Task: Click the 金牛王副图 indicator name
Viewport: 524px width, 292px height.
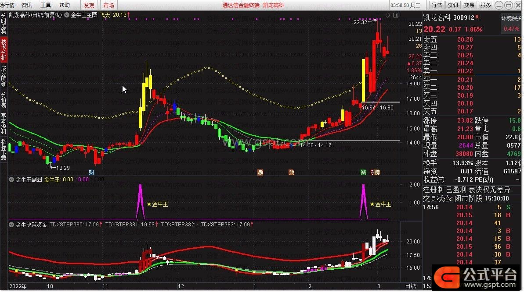Action: point(29,179)
